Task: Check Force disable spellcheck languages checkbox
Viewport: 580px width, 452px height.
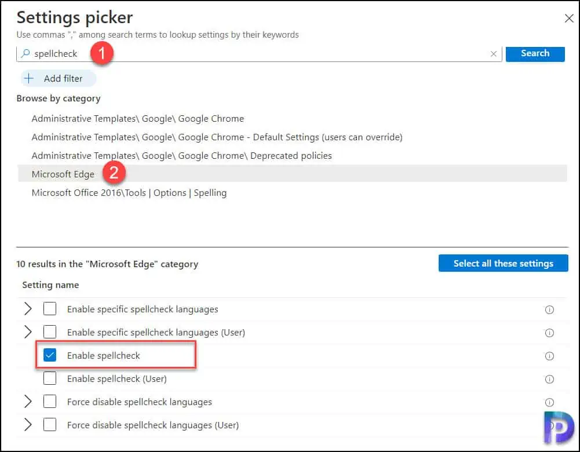Action: [x=50, y=402]
